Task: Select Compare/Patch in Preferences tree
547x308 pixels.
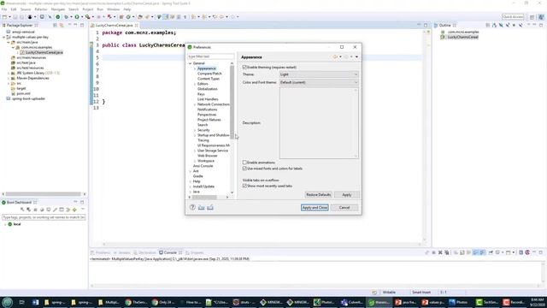Action: click(209, 74)
